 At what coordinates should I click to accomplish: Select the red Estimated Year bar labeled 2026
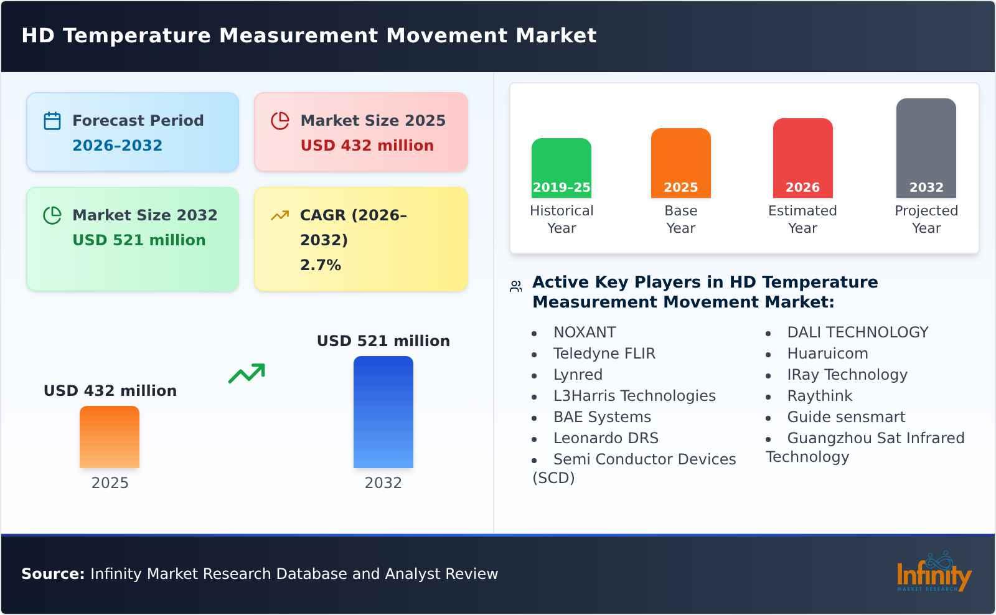pos(802,157)
